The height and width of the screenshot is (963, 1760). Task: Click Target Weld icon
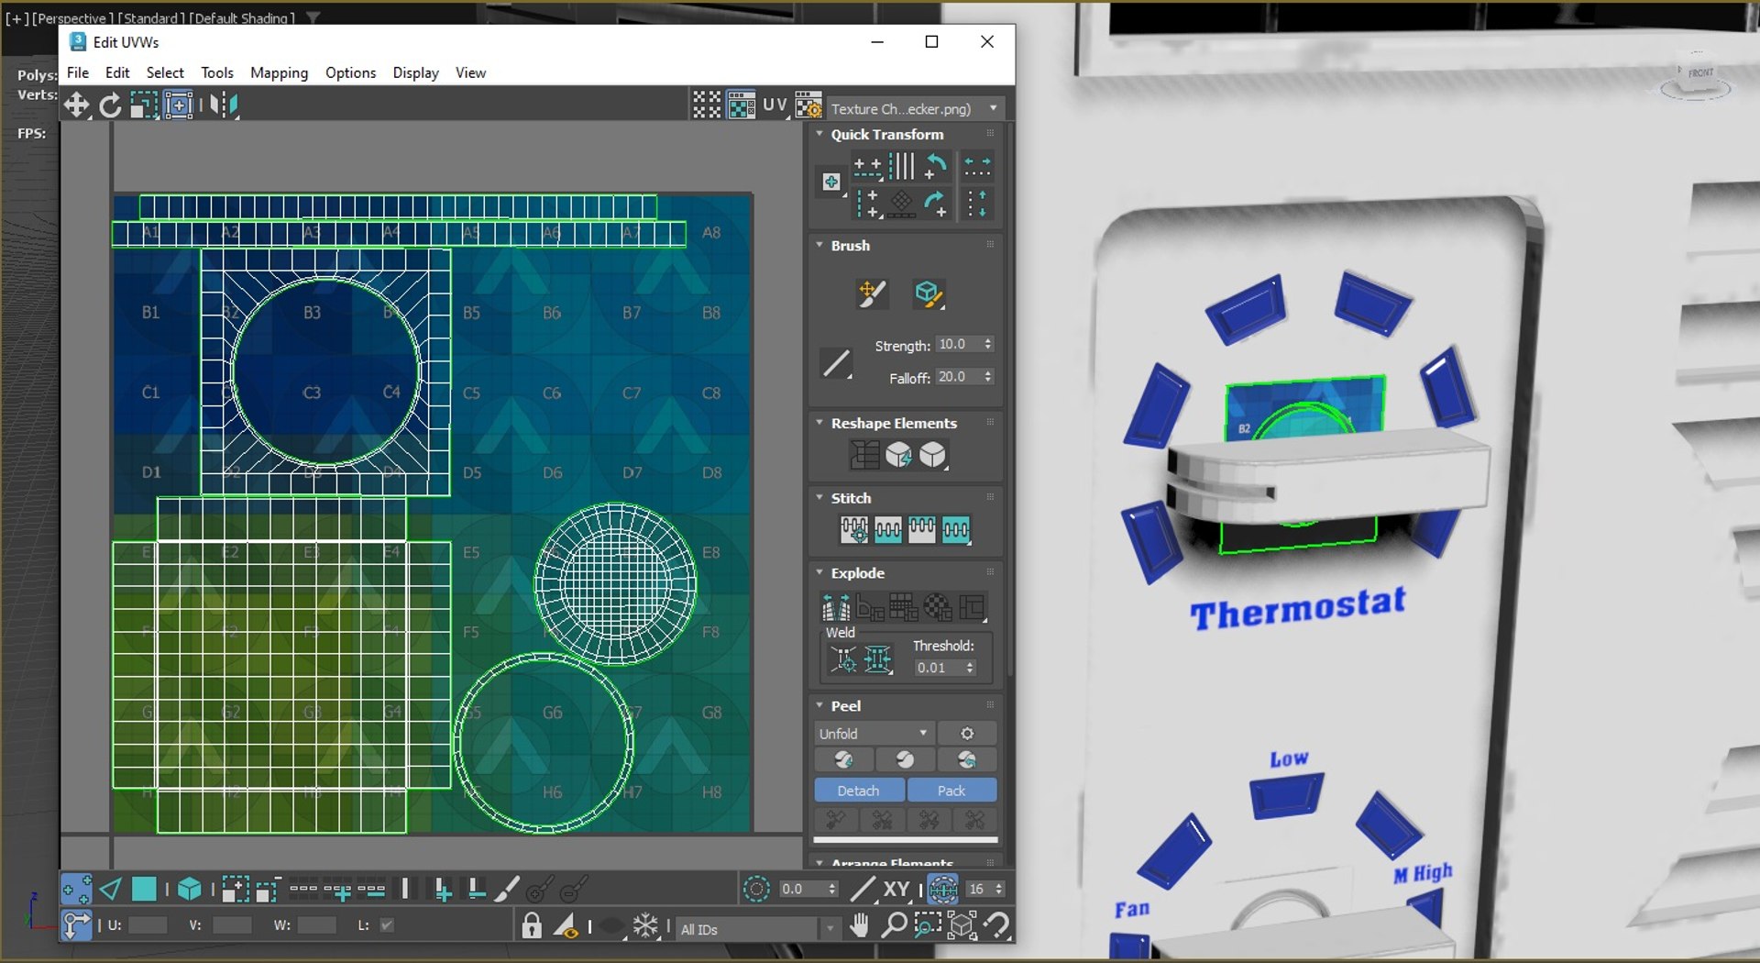point(843,659)
